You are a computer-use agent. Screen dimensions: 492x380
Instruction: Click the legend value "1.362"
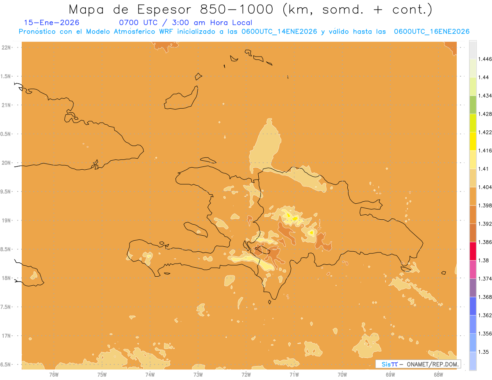pyautogui.click(x=485, y=315)
